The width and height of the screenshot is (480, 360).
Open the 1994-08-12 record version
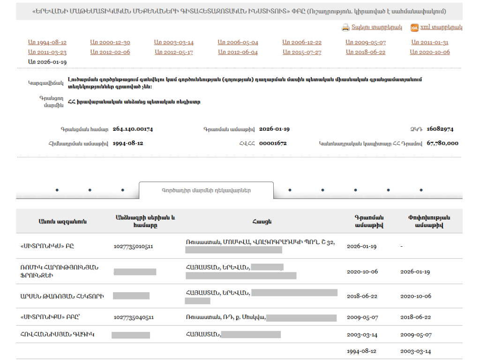point(47,43)
